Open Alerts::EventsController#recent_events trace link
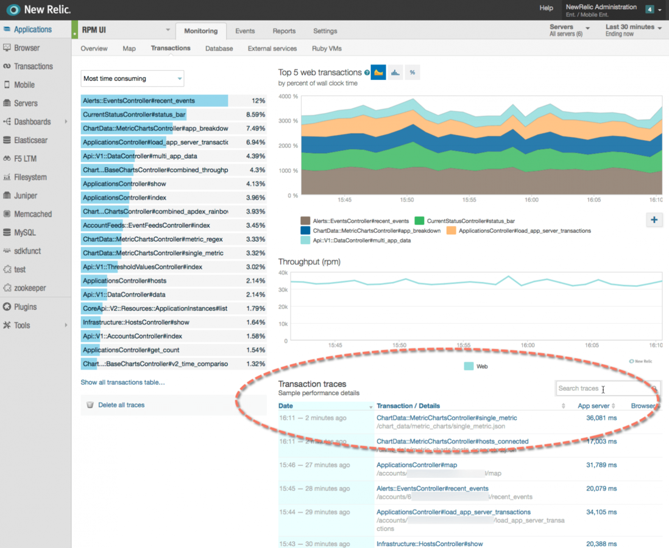669x548 pixels. tap(432, 488)
